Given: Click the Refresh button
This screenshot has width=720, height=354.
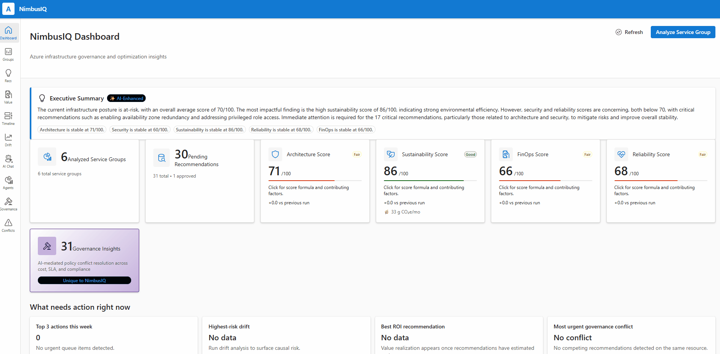Looking at the screenshot, I should [629, 32].
